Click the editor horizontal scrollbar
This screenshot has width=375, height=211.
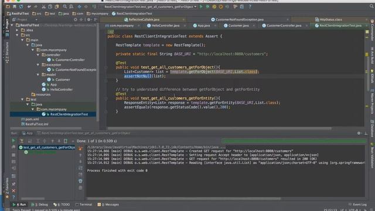click(x=219, y=128)
